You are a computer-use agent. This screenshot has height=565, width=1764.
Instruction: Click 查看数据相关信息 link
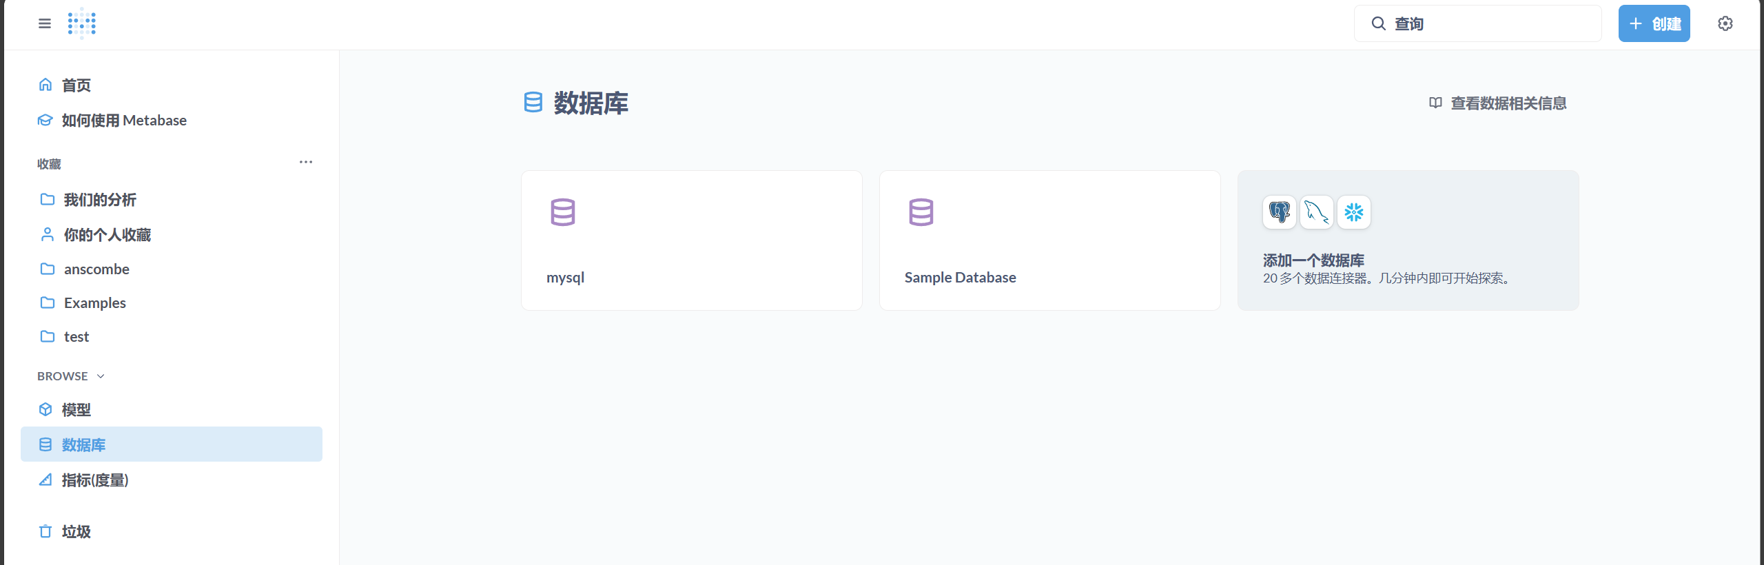(1508, 103)
